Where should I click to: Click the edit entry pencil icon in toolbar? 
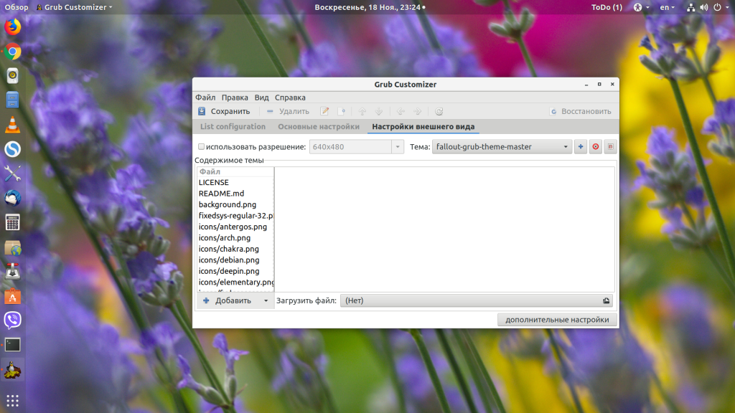[324, 111]
